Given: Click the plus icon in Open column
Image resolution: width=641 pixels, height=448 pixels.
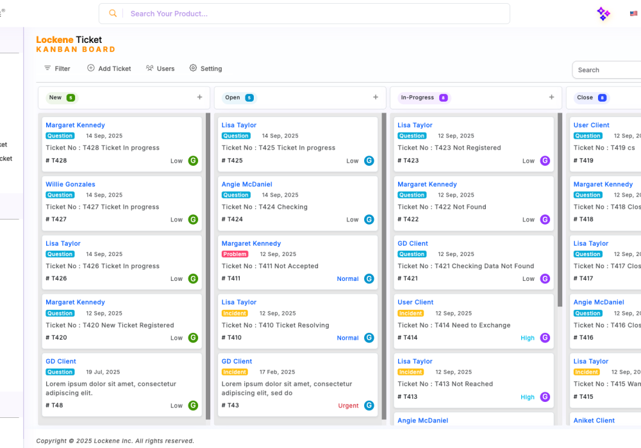Looking at the screenshot, I should coord(376,97).
